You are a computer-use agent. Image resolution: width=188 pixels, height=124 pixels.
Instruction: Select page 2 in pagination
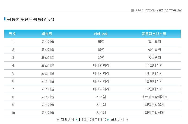[x=82, y=120]
